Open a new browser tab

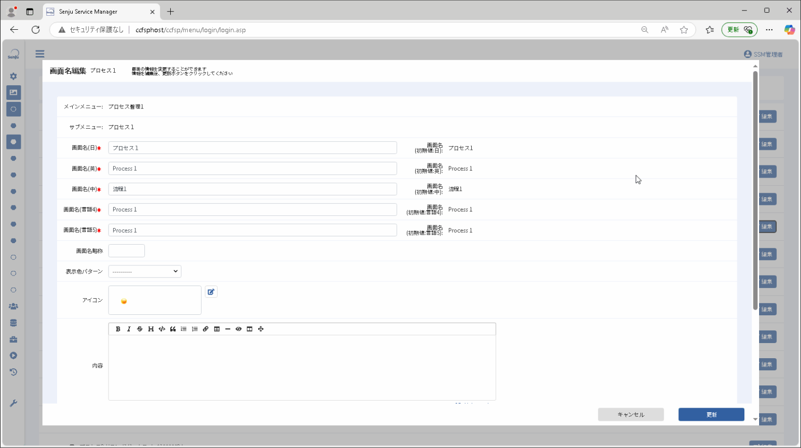[171, 12]
